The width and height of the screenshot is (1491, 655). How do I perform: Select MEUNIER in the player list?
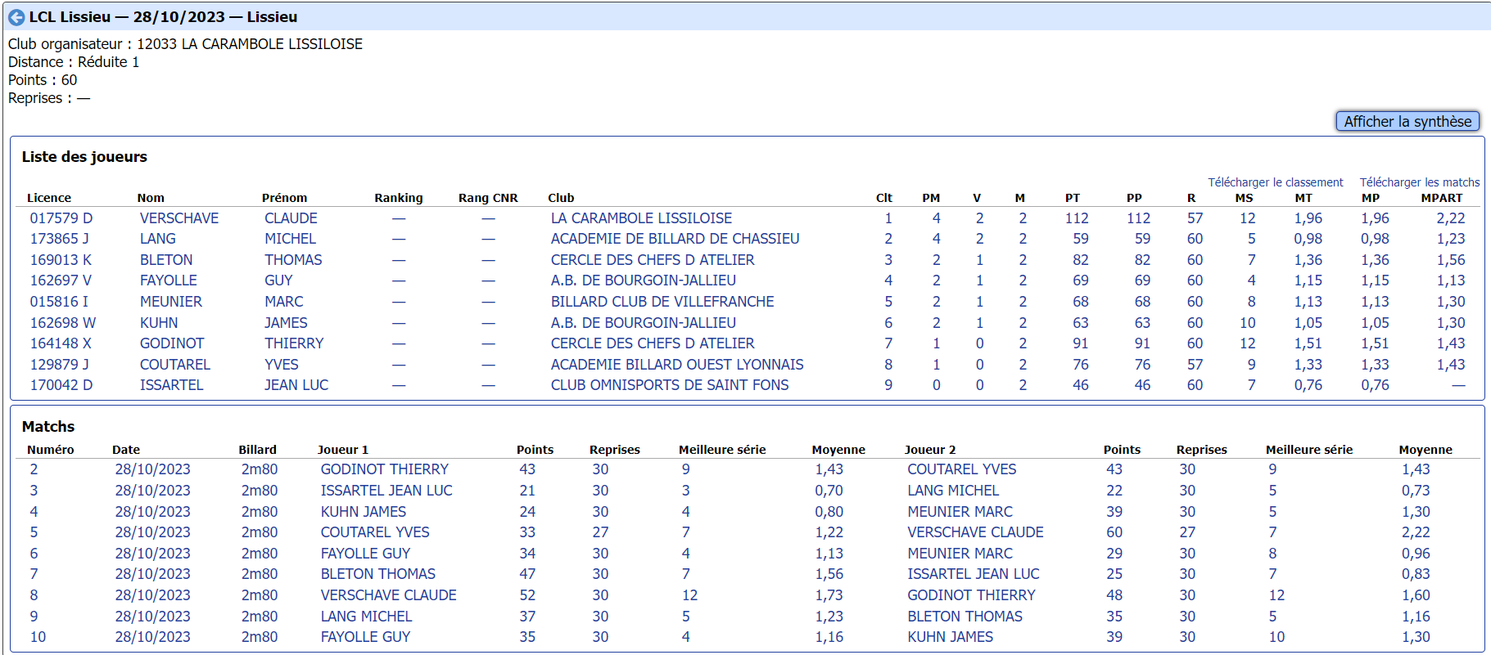click(171, 302)
